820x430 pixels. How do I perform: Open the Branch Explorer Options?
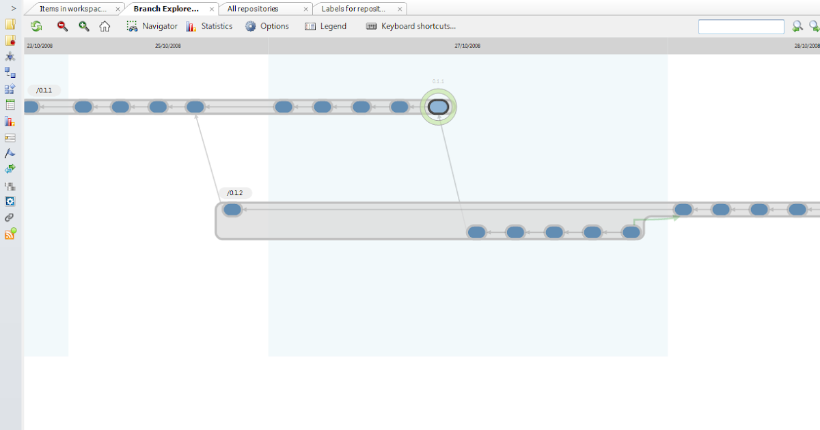[x=266, y=26]
